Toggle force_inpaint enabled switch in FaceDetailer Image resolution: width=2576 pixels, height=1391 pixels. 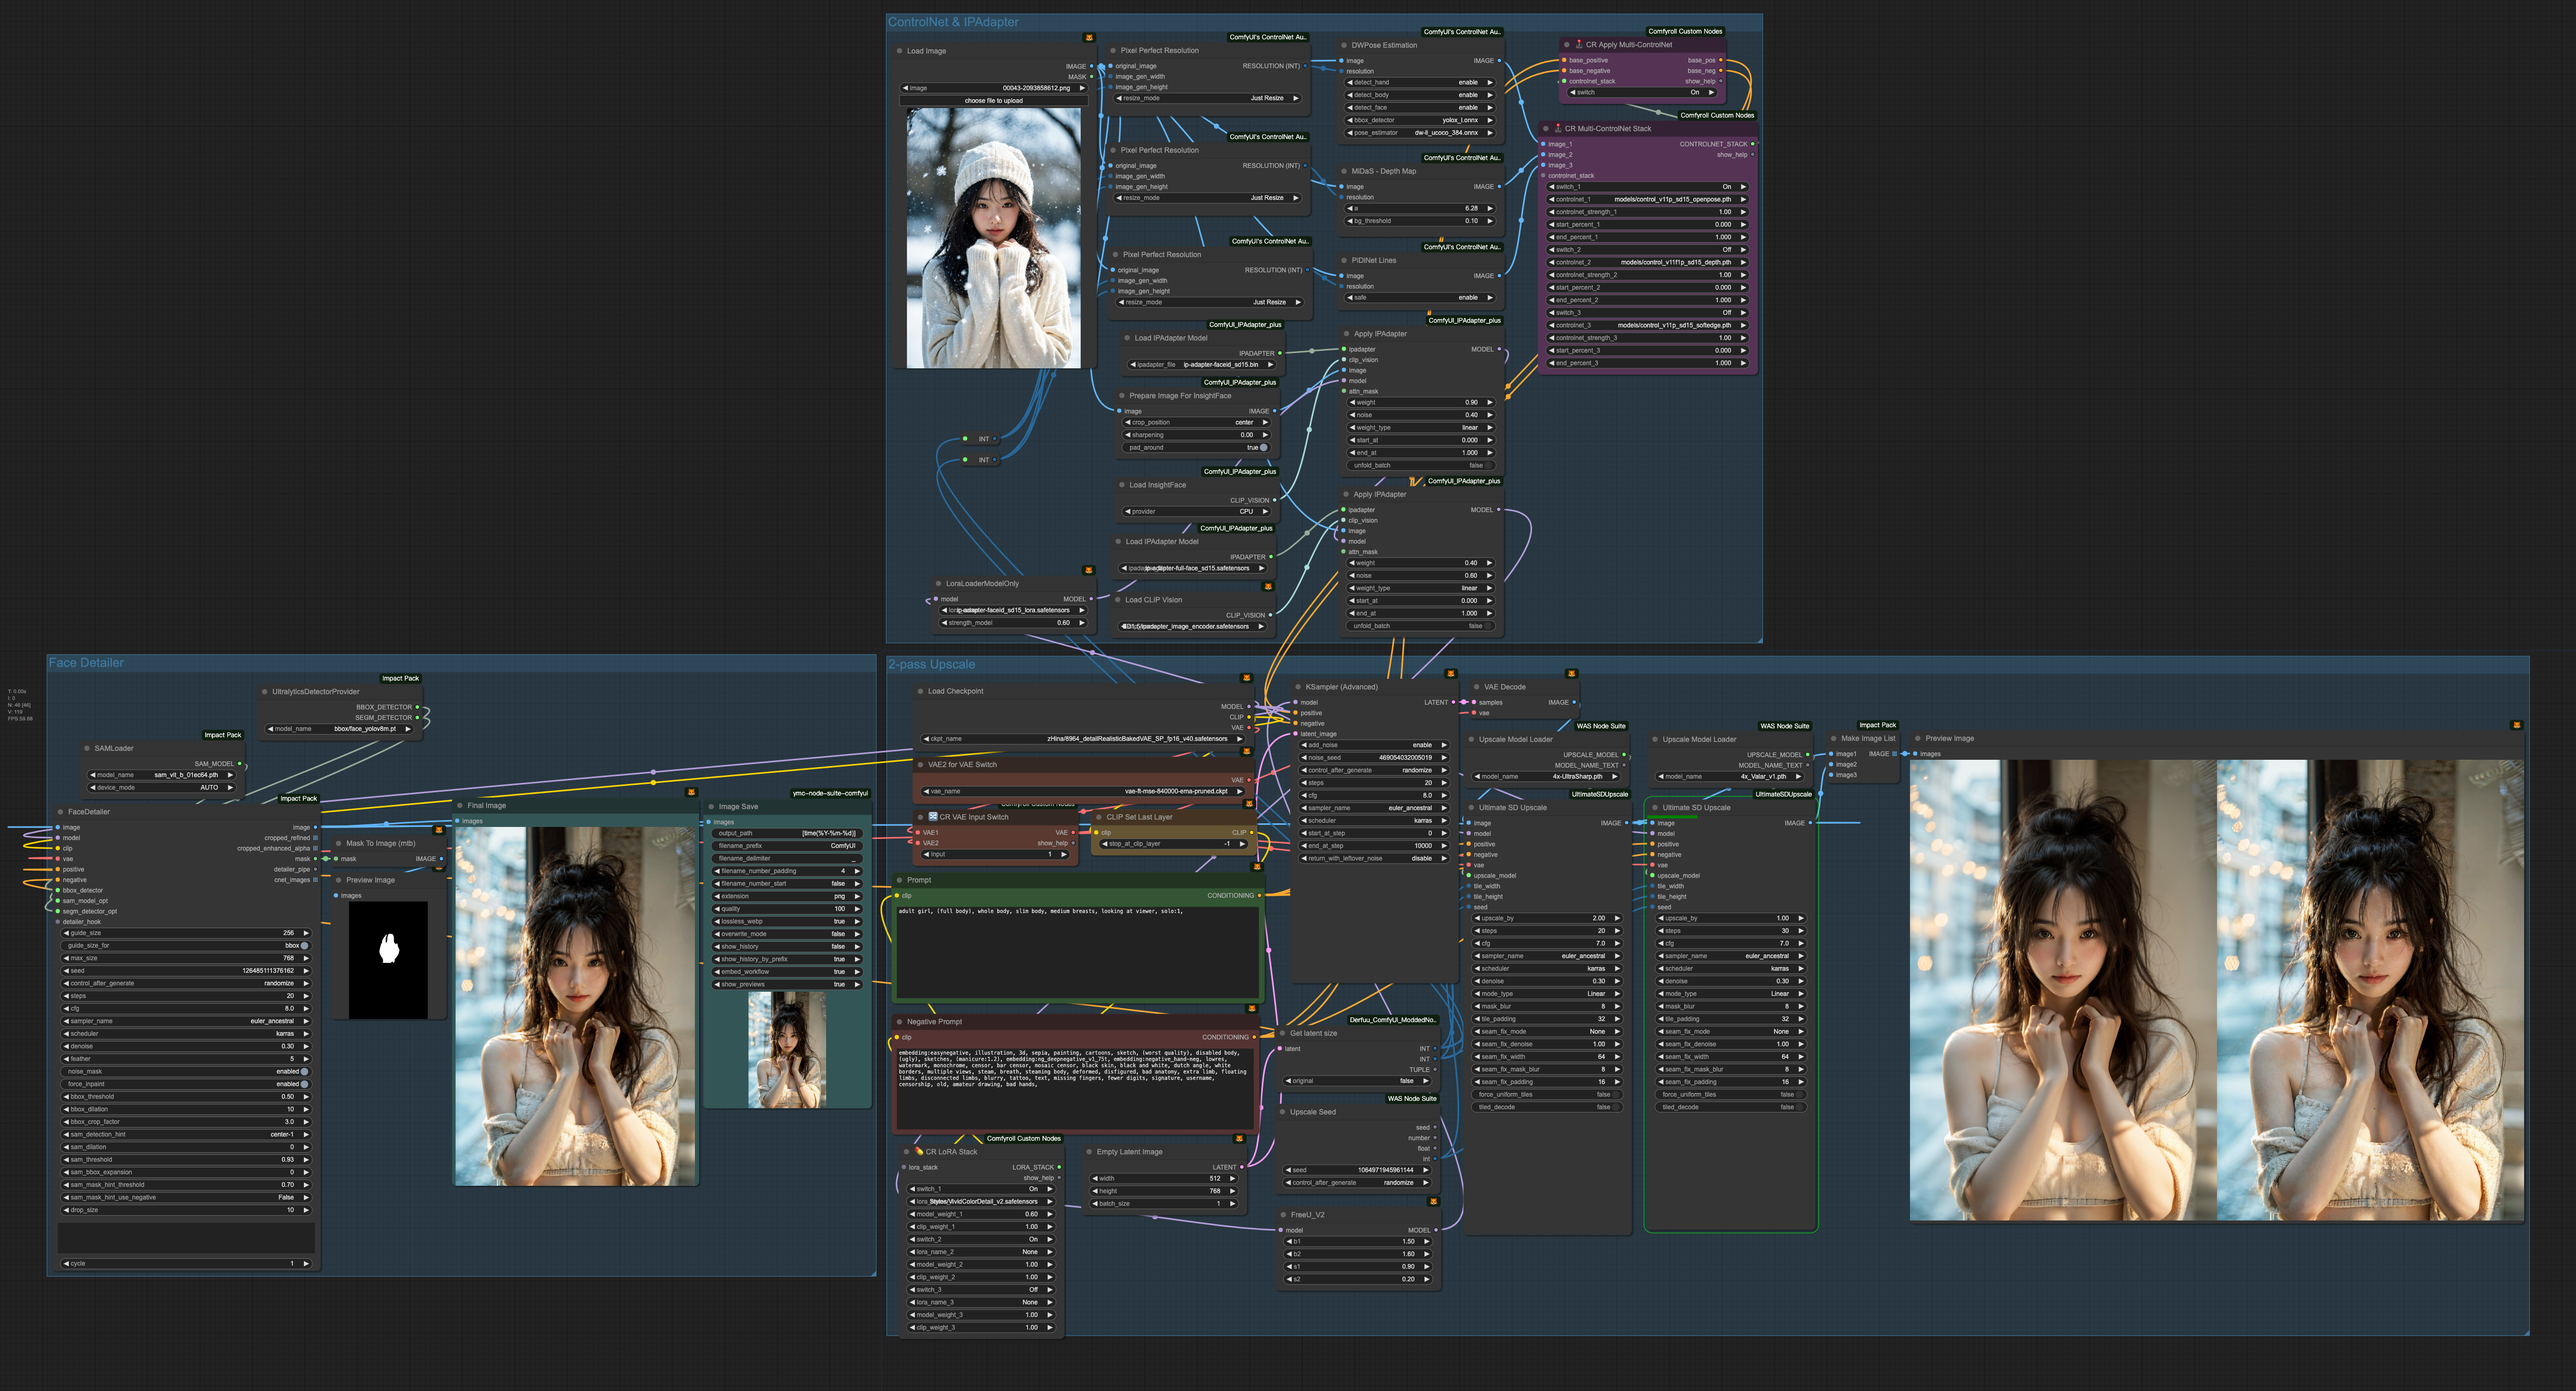(304, 1084)
